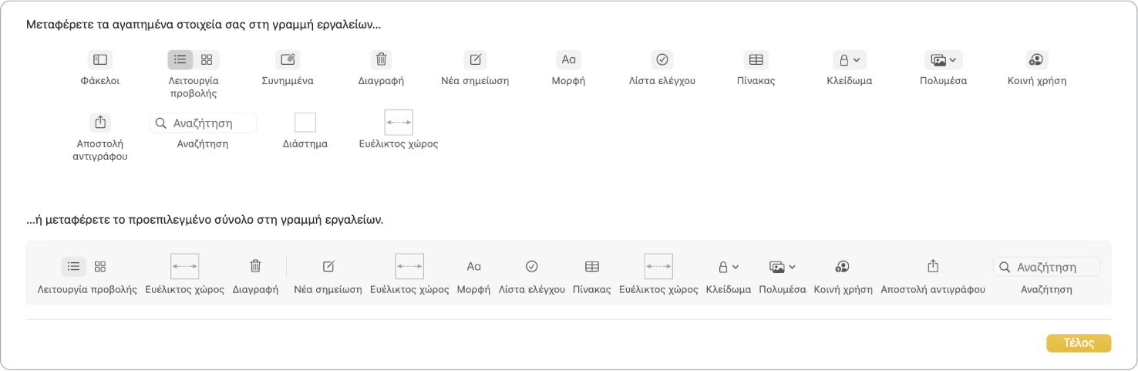
Task: Click the Αναζήτηση search field in upper palette
Action: pos(203,123)
